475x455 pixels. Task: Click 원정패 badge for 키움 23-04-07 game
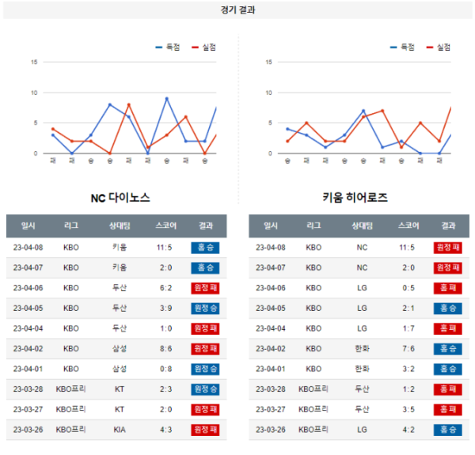448,268
